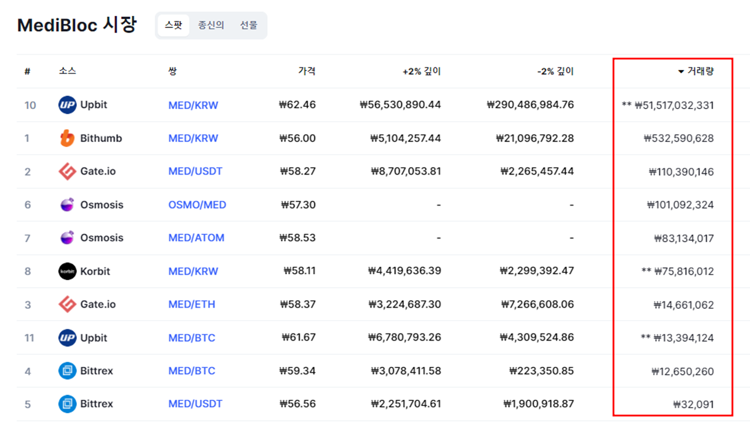Screen dimensions: 750x422
Task: Switch to the 선물 tab
Action: pyautogui.click(x=248, y=25)
